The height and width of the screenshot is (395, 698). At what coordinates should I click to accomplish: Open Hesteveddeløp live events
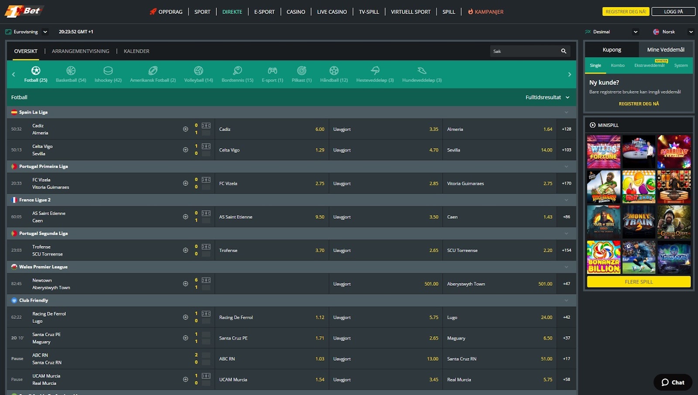[x=374, y=74]
